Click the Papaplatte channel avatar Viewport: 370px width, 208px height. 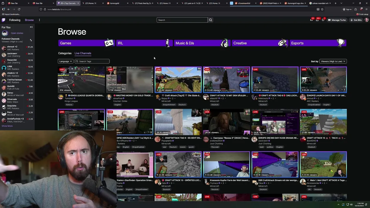pos(158,140)
